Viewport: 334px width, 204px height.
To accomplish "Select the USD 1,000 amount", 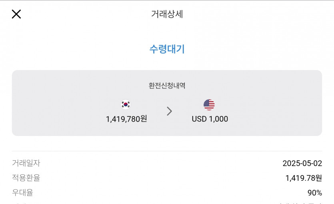I will [x=210, y=119].
